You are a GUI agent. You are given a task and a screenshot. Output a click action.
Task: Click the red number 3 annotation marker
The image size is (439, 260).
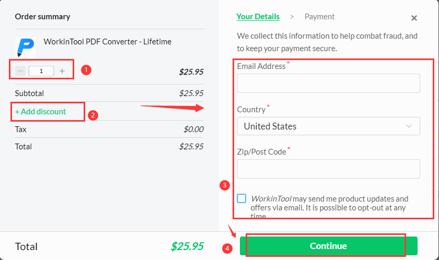point(225,185)
